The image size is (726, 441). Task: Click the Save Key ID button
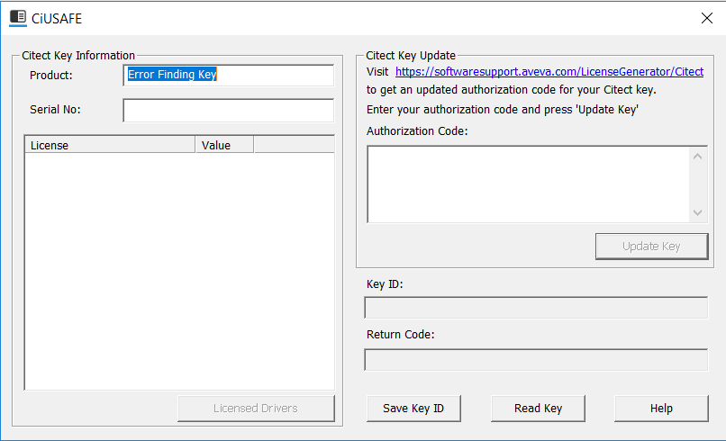[413, 408]
